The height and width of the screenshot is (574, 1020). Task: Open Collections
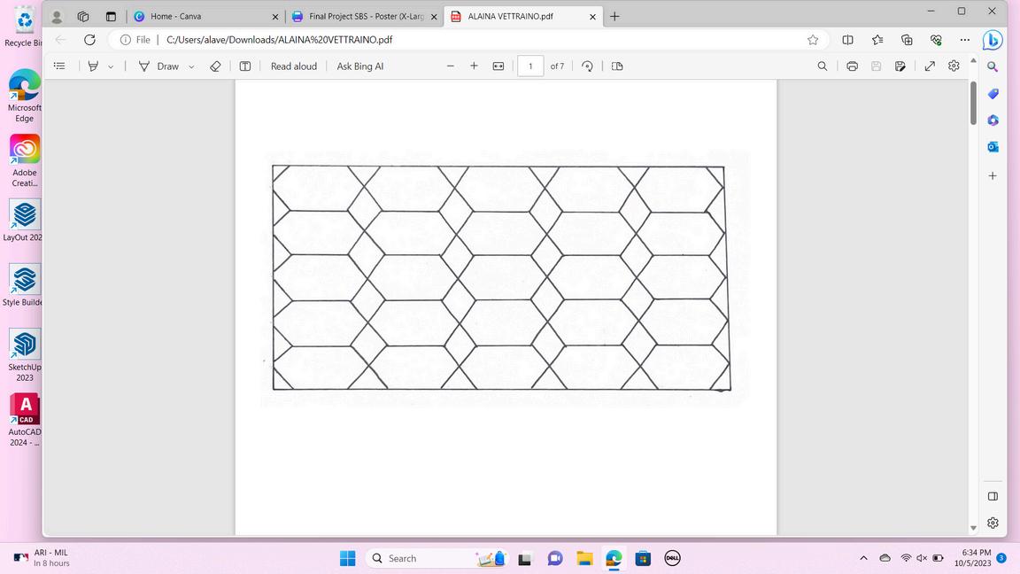coord(907,40)
